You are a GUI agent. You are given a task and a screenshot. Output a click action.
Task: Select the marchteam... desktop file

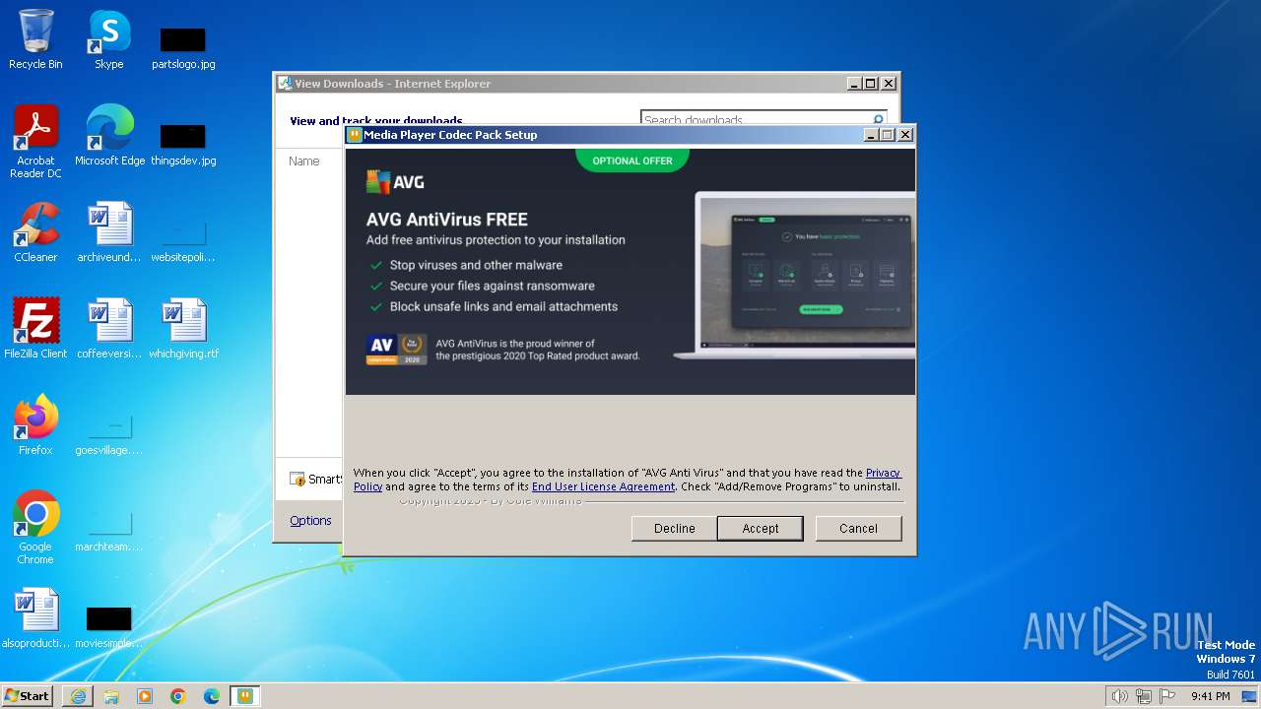tap(109, 530)
